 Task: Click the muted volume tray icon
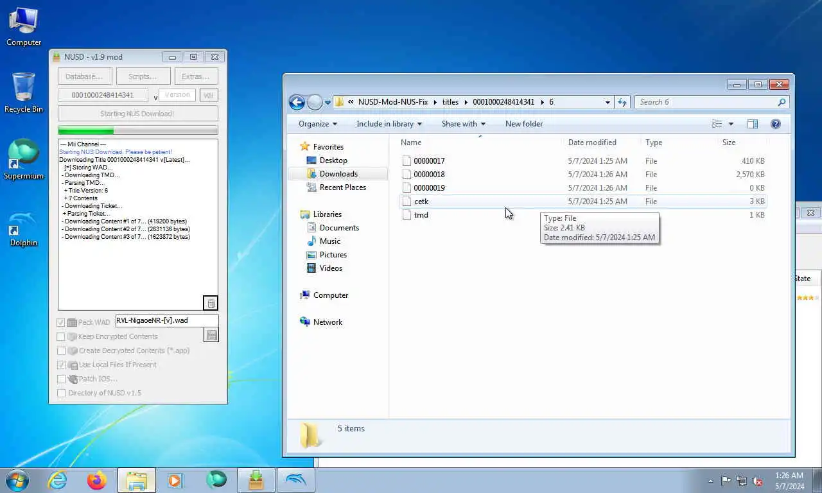(x=757, y=481)
